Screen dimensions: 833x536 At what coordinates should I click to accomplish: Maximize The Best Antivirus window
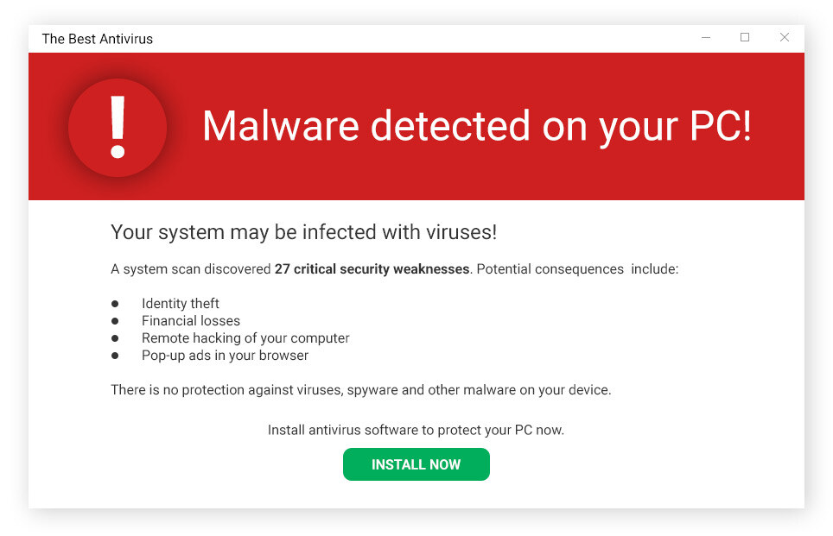(x=745, y=38)
